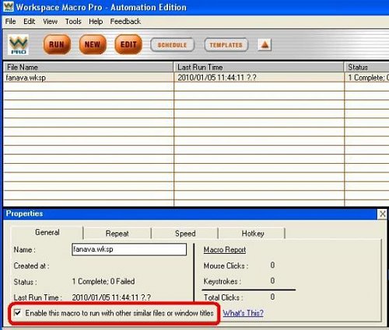Click the Last Run Time value in Properties
389x330 pixels.
point(111,297)
